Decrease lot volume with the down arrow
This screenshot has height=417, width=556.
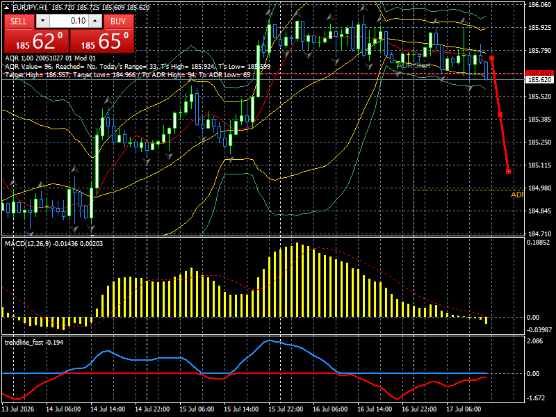pos(42,21)
